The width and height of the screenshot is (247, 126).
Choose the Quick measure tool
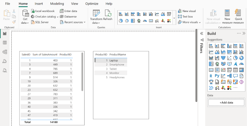click(x=239, y=17)
